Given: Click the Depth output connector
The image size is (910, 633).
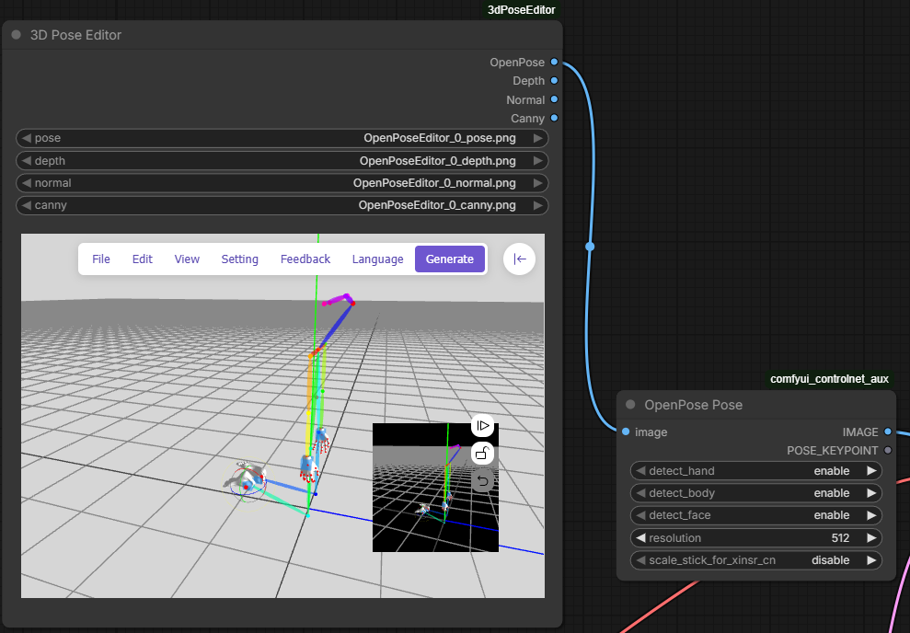Looking at the screenshot, I should coord(553,81).
